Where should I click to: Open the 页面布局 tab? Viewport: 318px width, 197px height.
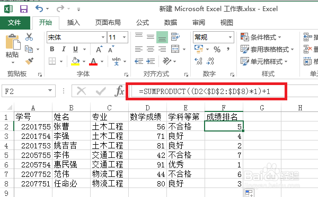[x=108, y=23]
